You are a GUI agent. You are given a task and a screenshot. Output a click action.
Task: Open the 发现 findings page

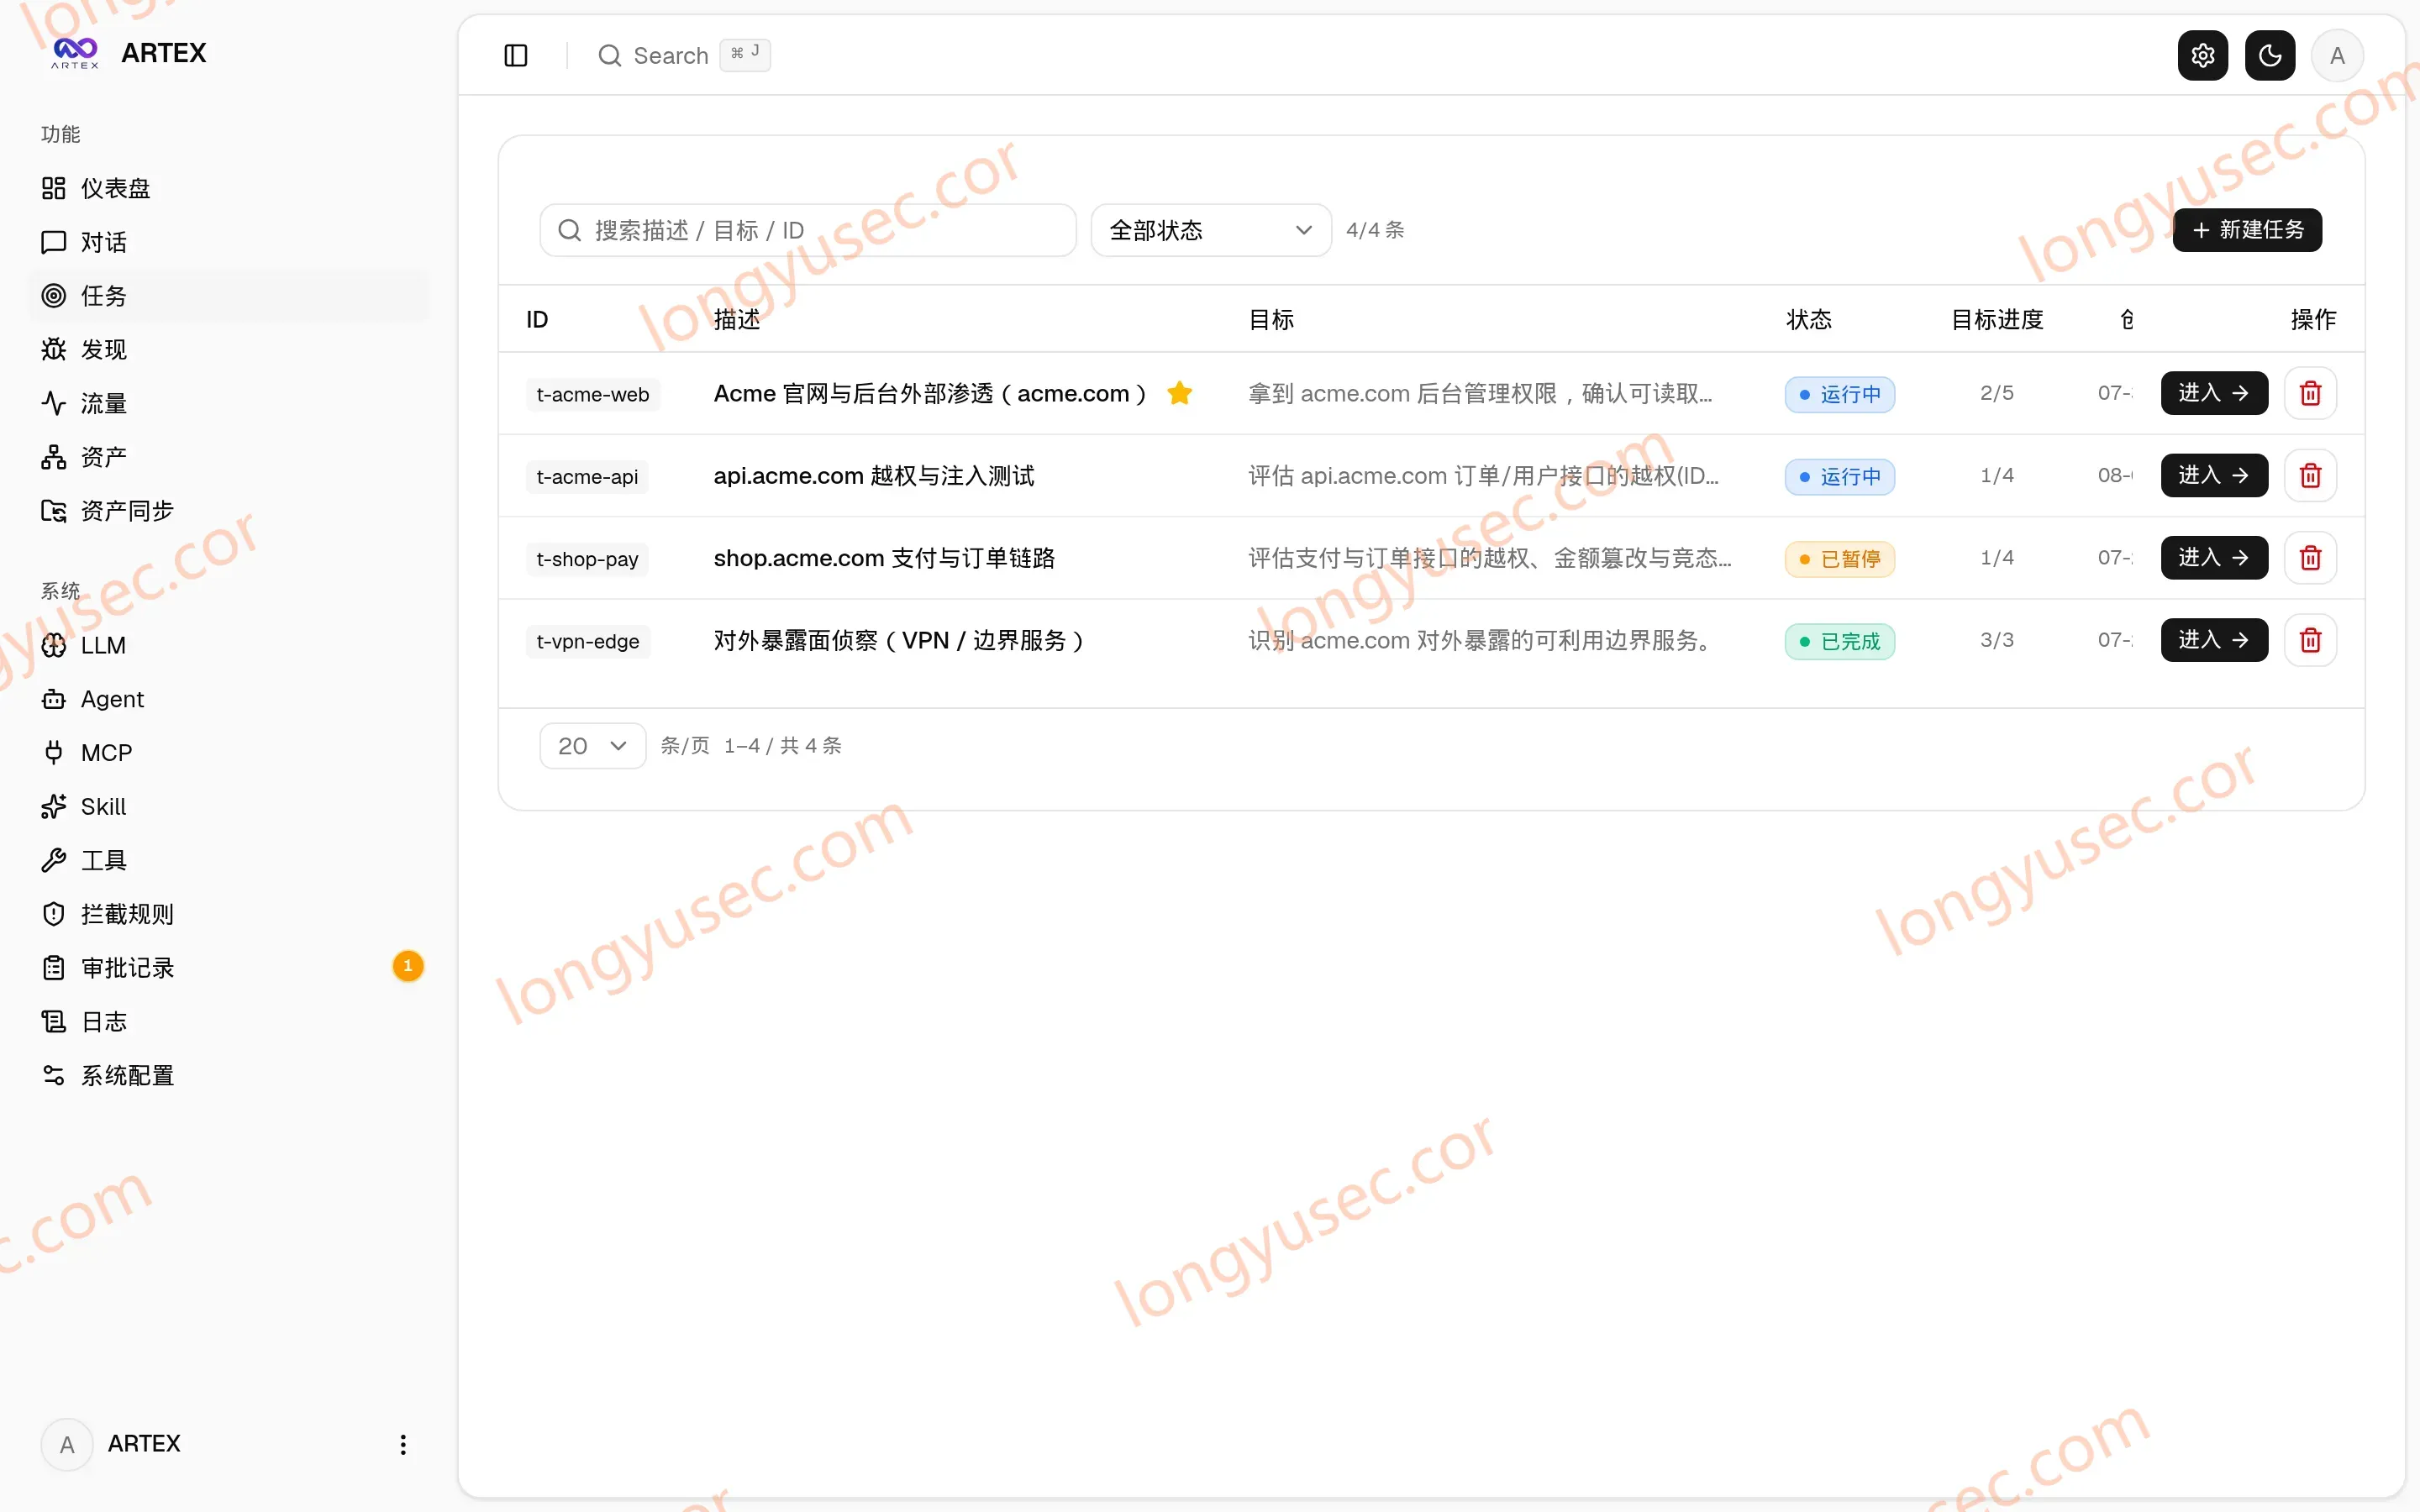228,349
